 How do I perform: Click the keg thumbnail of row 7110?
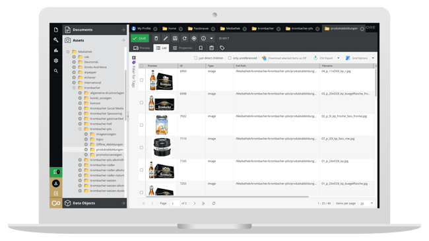tap(162, 147)
